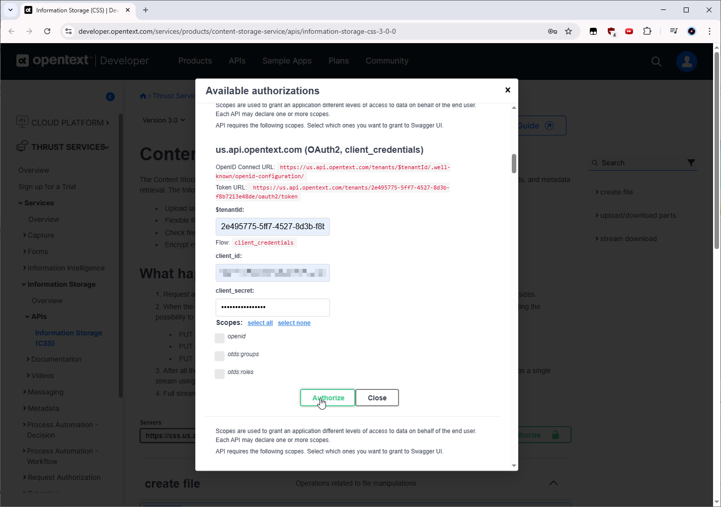Open the tab search dropdown arrow
This screenshot has width=721, height=507.
click(10, 10)
